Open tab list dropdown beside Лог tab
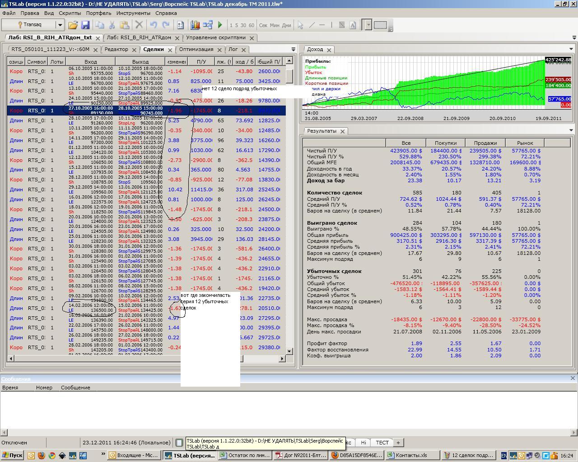Viewport: 578px width, 462px height. pos(293,49)
